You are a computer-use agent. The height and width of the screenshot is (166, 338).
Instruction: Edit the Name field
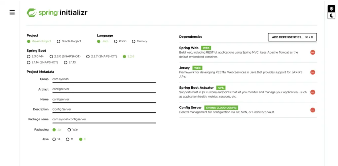tap(104, 99)
